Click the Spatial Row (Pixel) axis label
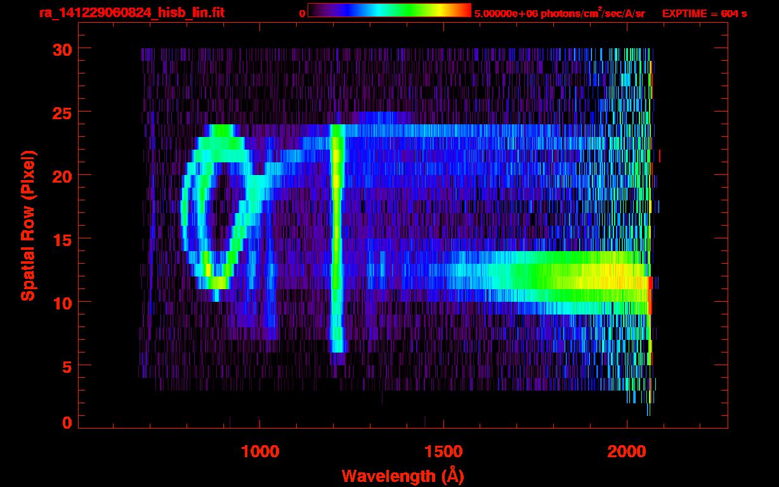 point(27,225)
